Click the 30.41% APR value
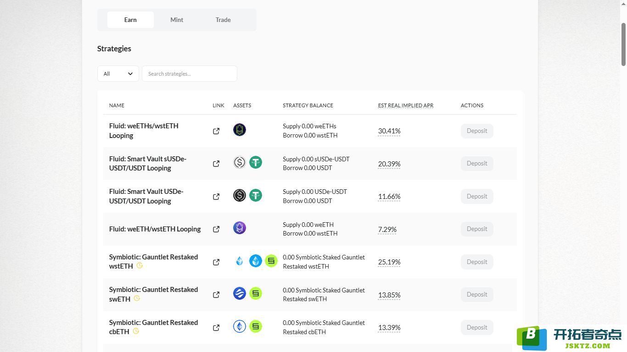Image resolution: width=627 pixels, height=352 pixels. click(x=389, y=131)
